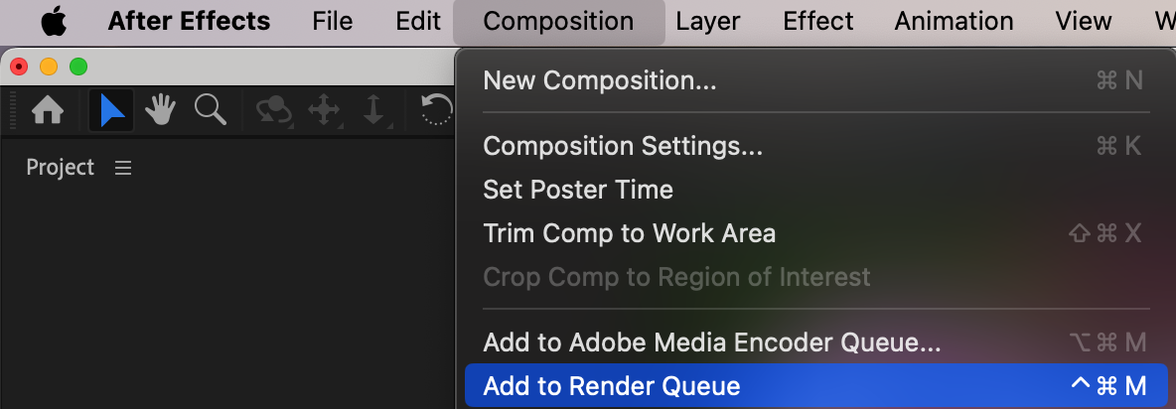Select Add to Render Queue
Image resolution: width=1176 pixels, height=409 pixels.
pos(612,386)
